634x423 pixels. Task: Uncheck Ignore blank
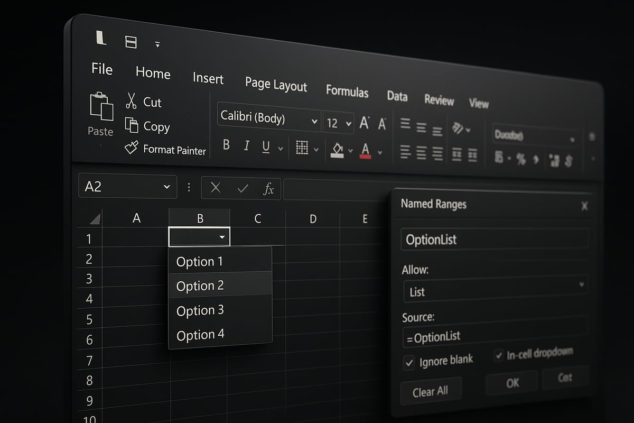pyautogui.click(x=408, y=363)
